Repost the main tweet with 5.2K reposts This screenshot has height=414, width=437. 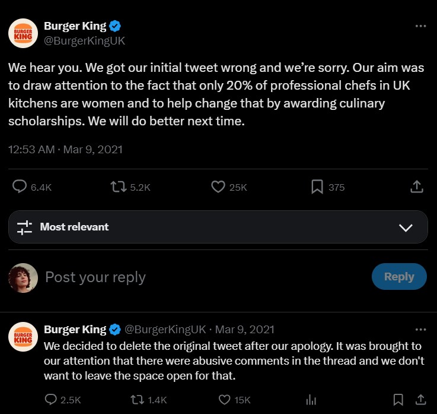tap(119, 187)
